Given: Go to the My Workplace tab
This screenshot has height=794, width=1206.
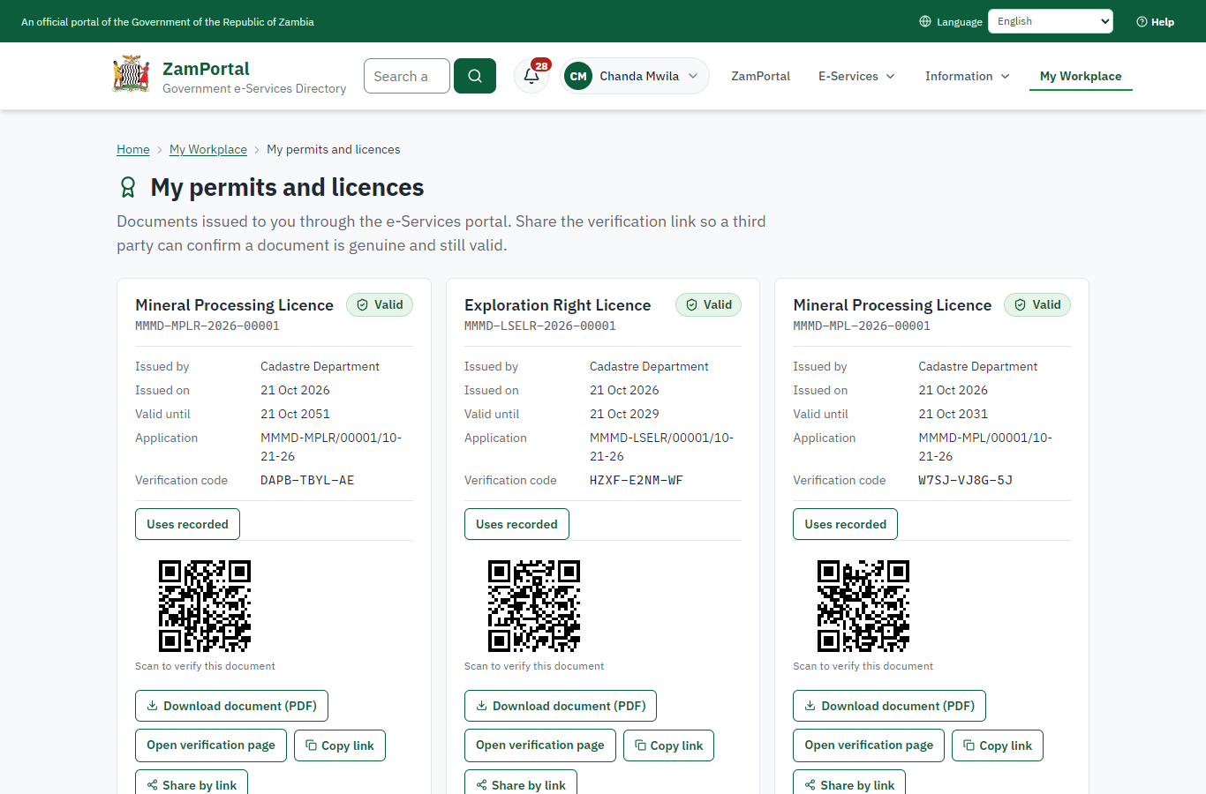Looking at the screenshot, I should (x=1081, y=76).
